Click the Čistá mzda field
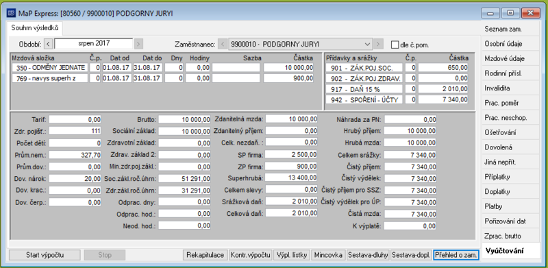The image size is (548, 268). pyautogui.click(x=410, y=214)
